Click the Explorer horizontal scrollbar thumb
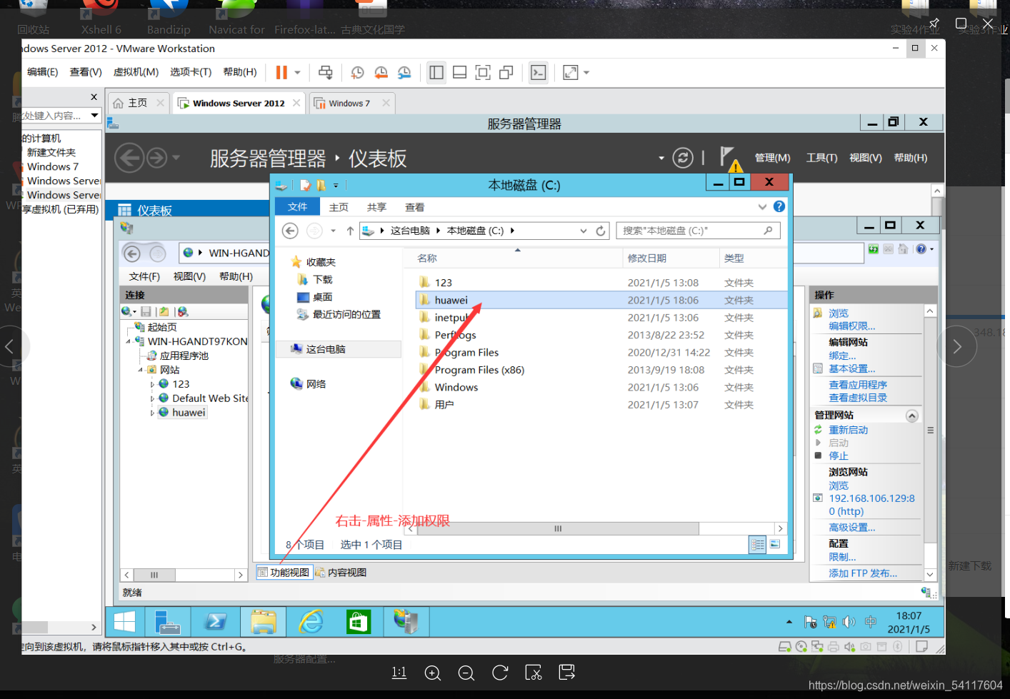 coord(558,528)
